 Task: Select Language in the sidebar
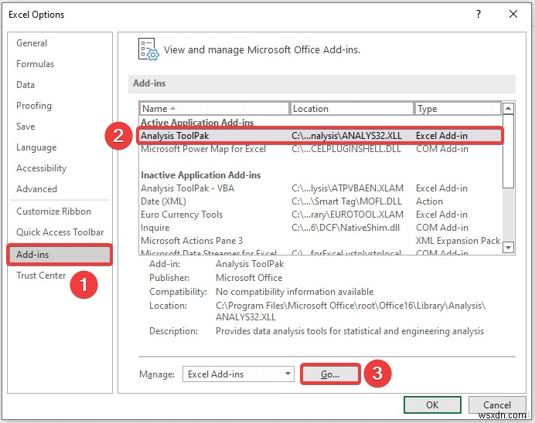(x=36, y=147)
